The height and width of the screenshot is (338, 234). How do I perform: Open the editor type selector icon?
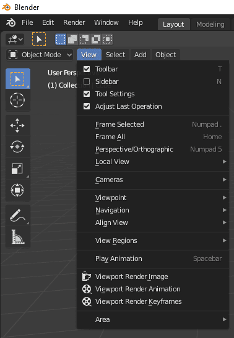pyautogui.click(x=15, y=39)
